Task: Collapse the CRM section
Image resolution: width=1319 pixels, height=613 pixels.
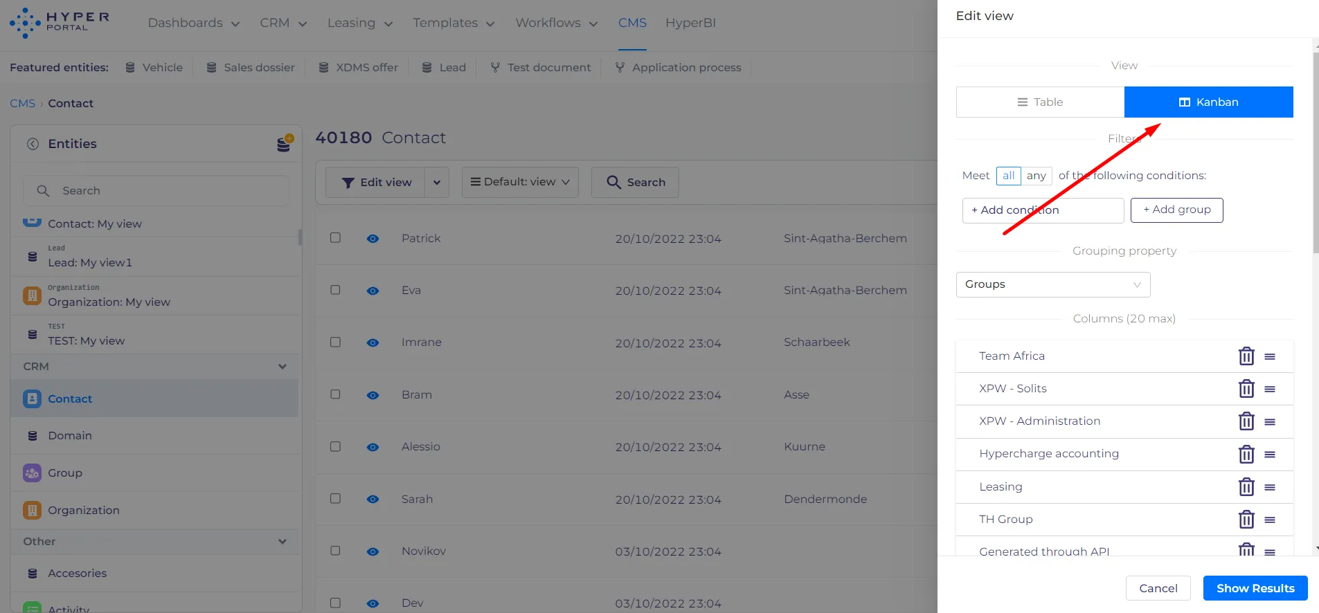Action: [282, 367]
